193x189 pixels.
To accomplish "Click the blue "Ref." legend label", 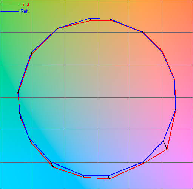I will click(x=25, y=11).
